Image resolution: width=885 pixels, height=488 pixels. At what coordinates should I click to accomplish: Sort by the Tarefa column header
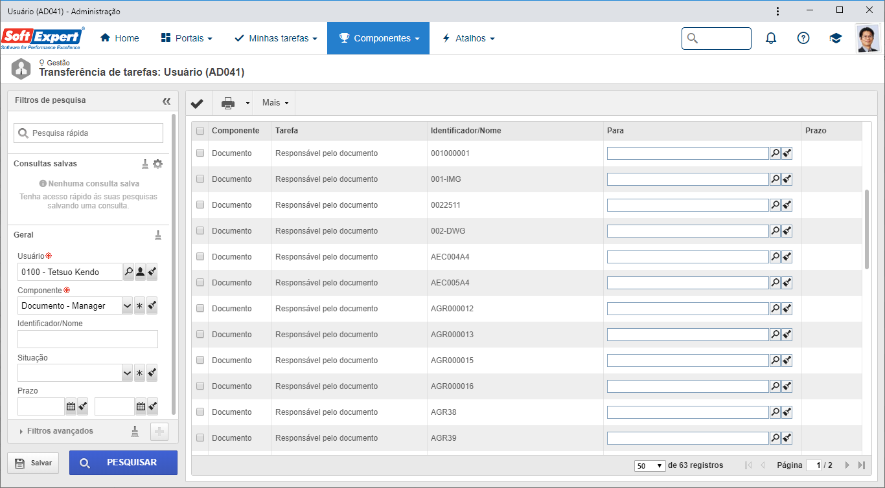coord(286,131)
